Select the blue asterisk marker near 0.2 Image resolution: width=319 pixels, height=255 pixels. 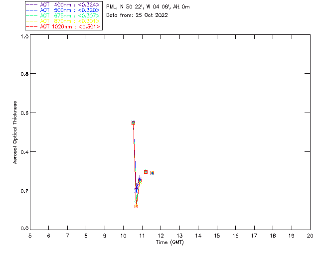(x=136, y=191)
